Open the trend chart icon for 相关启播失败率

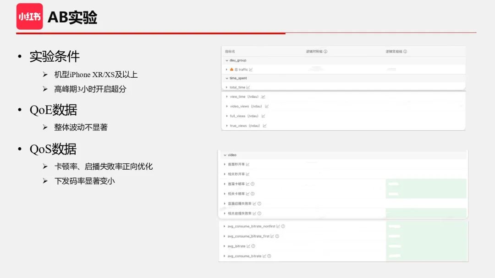coord(254,214)
